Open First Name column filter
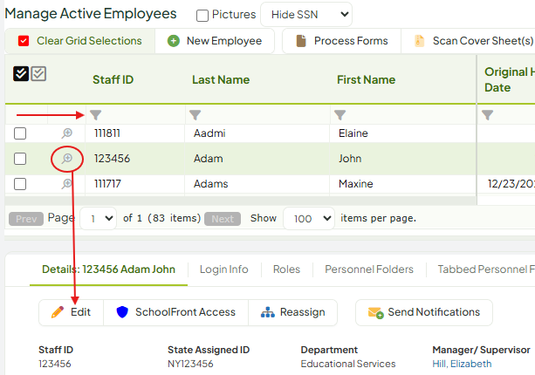The width and height of the screenshot is (535, 375). 340,115
